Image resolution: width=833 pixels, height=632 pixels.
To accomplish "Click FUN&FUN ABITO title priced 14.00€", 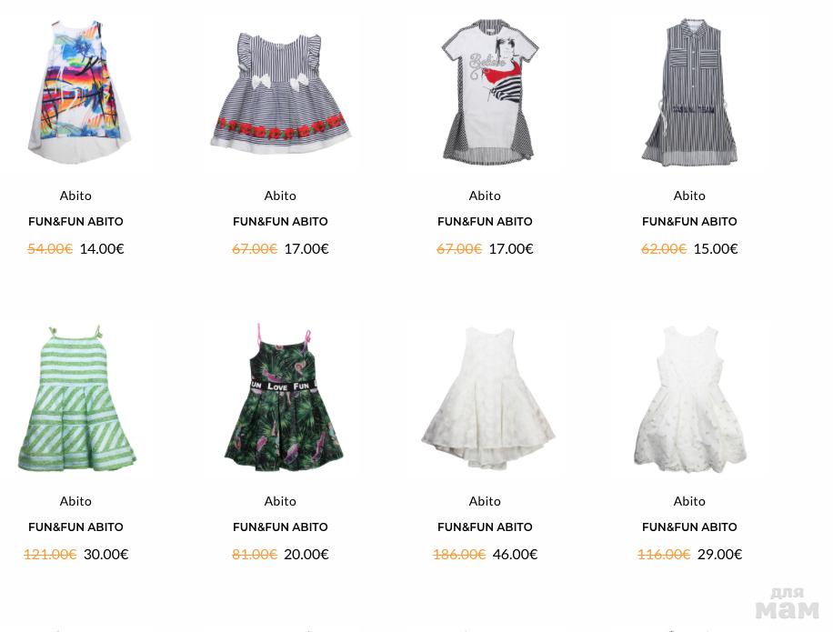I will 76,222.
